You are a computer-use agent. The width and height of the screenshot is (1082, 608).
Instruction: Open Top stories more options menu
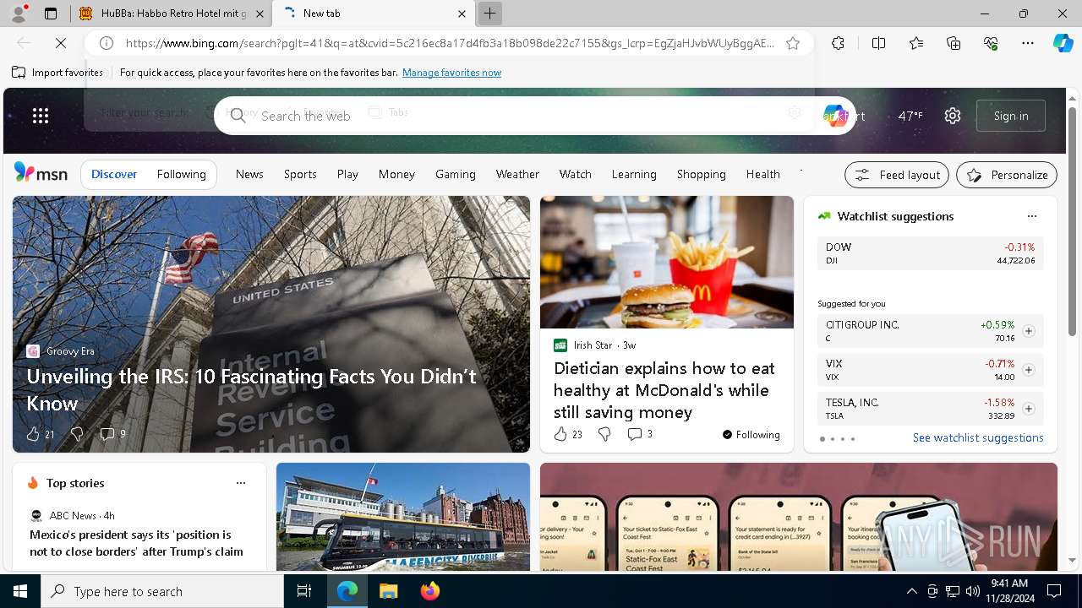coord(241,483)
